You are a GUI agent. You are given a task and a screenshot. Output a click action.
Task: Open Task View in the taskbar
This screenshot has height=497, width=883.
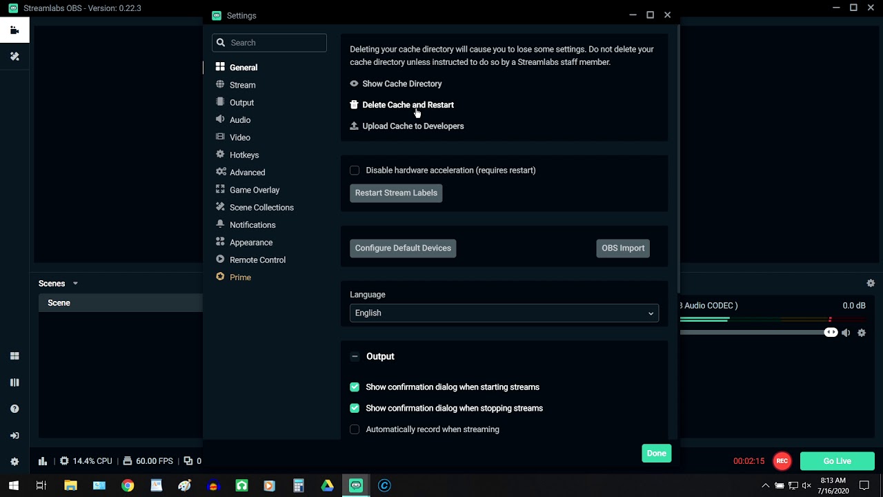point(41,486)
